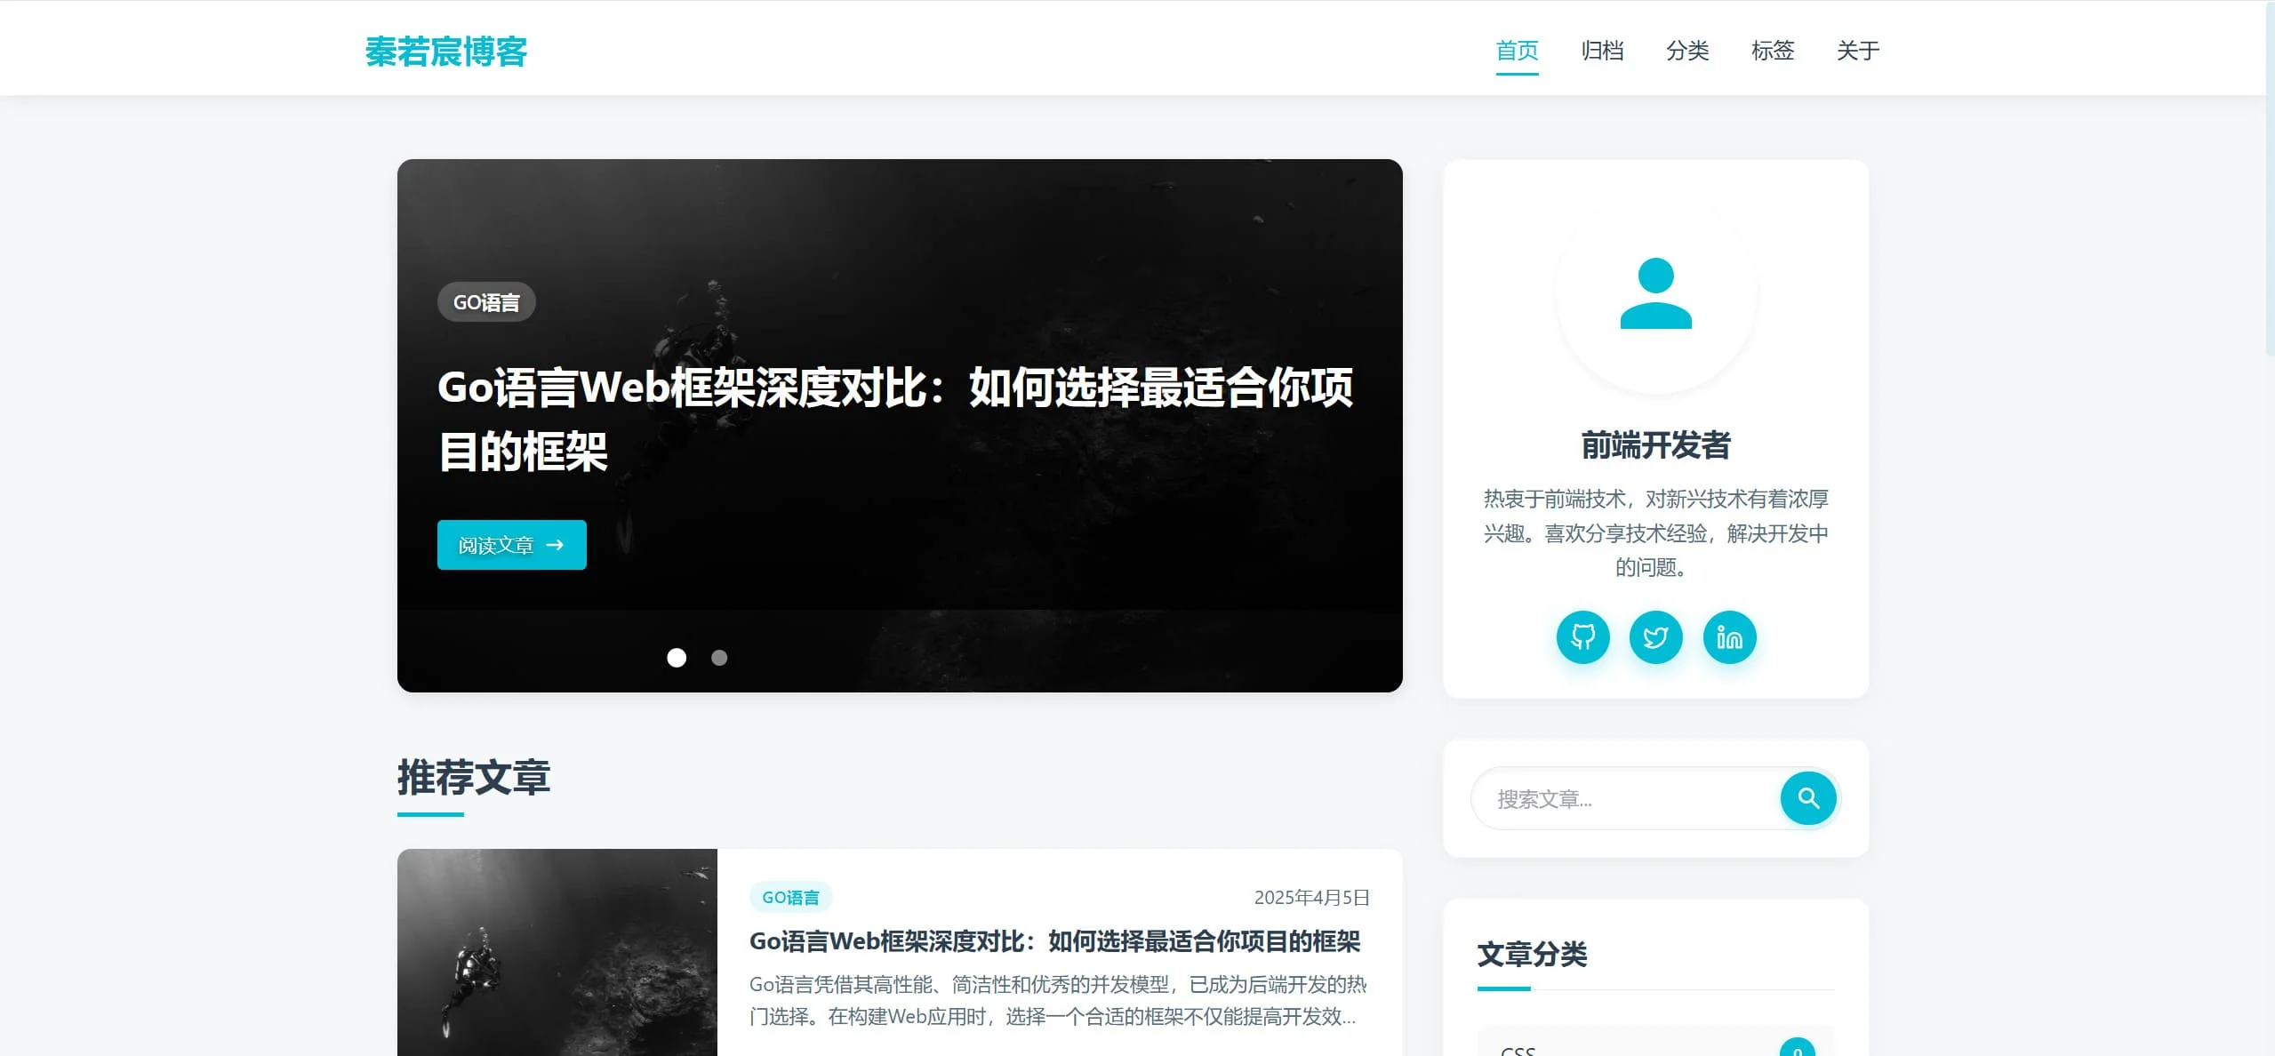Click the arrow icon inside 阅读文章 button
The width and height of the screenshot is (2275, 1056).
pyautogui.click(x=556, y=545)
